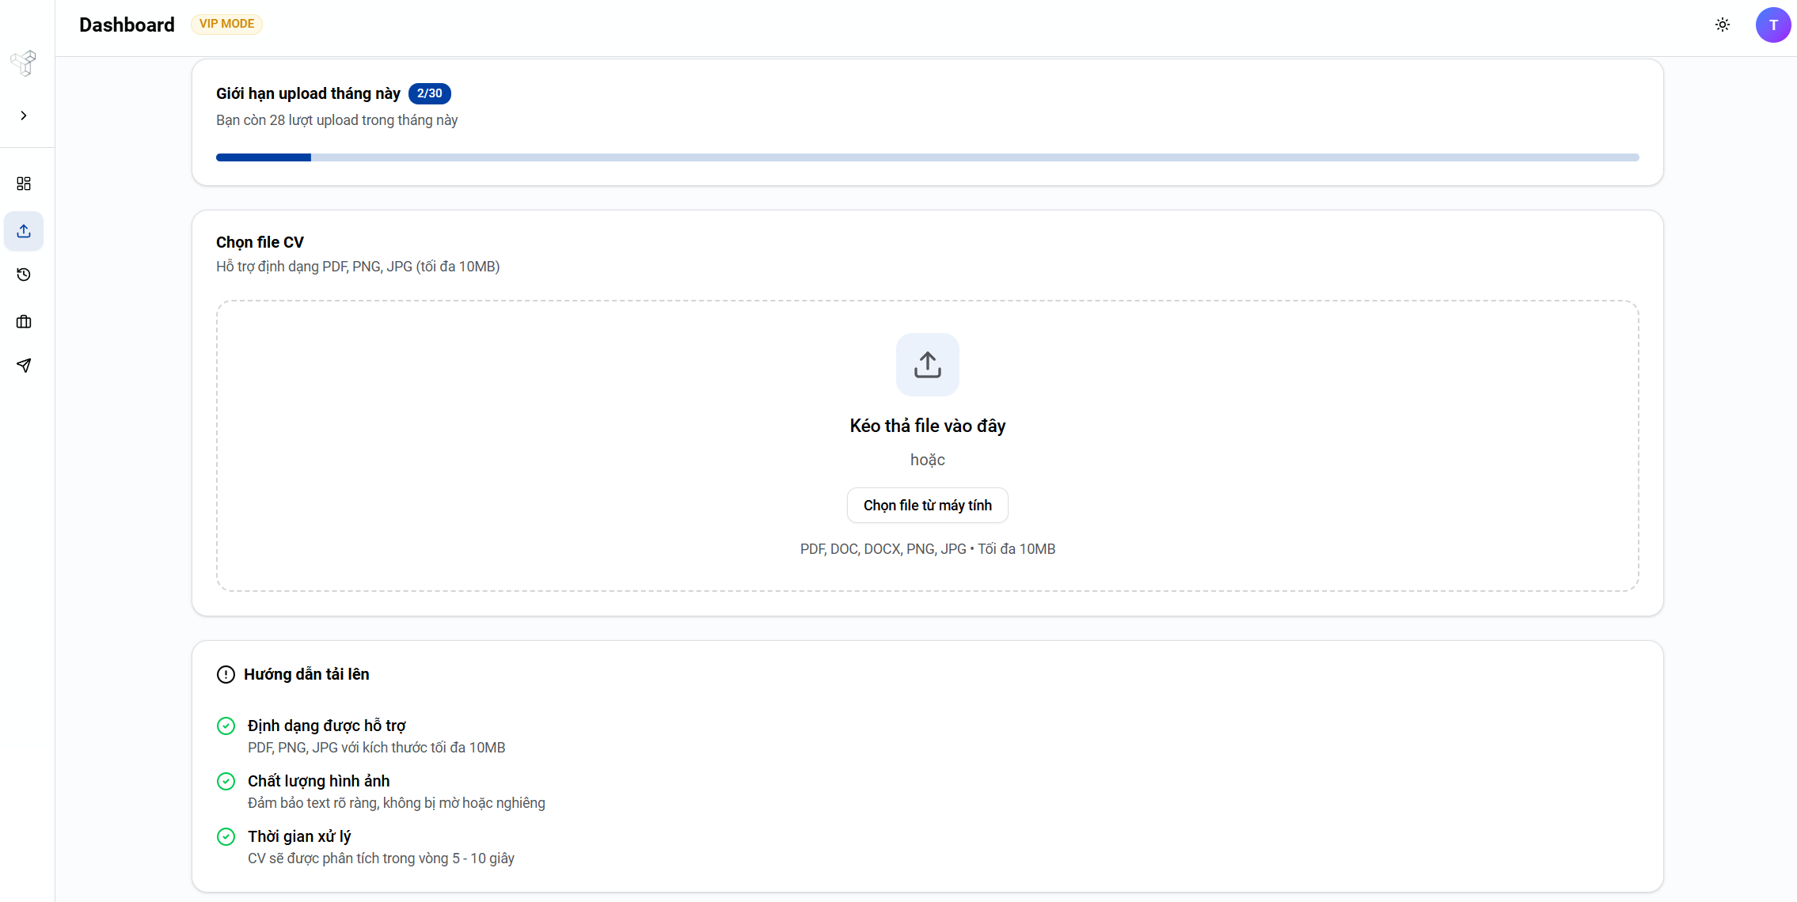The width and height of the screenshot is (1797, 902).
Task: Open the dashboard grid icon
Action: point(24,184)
